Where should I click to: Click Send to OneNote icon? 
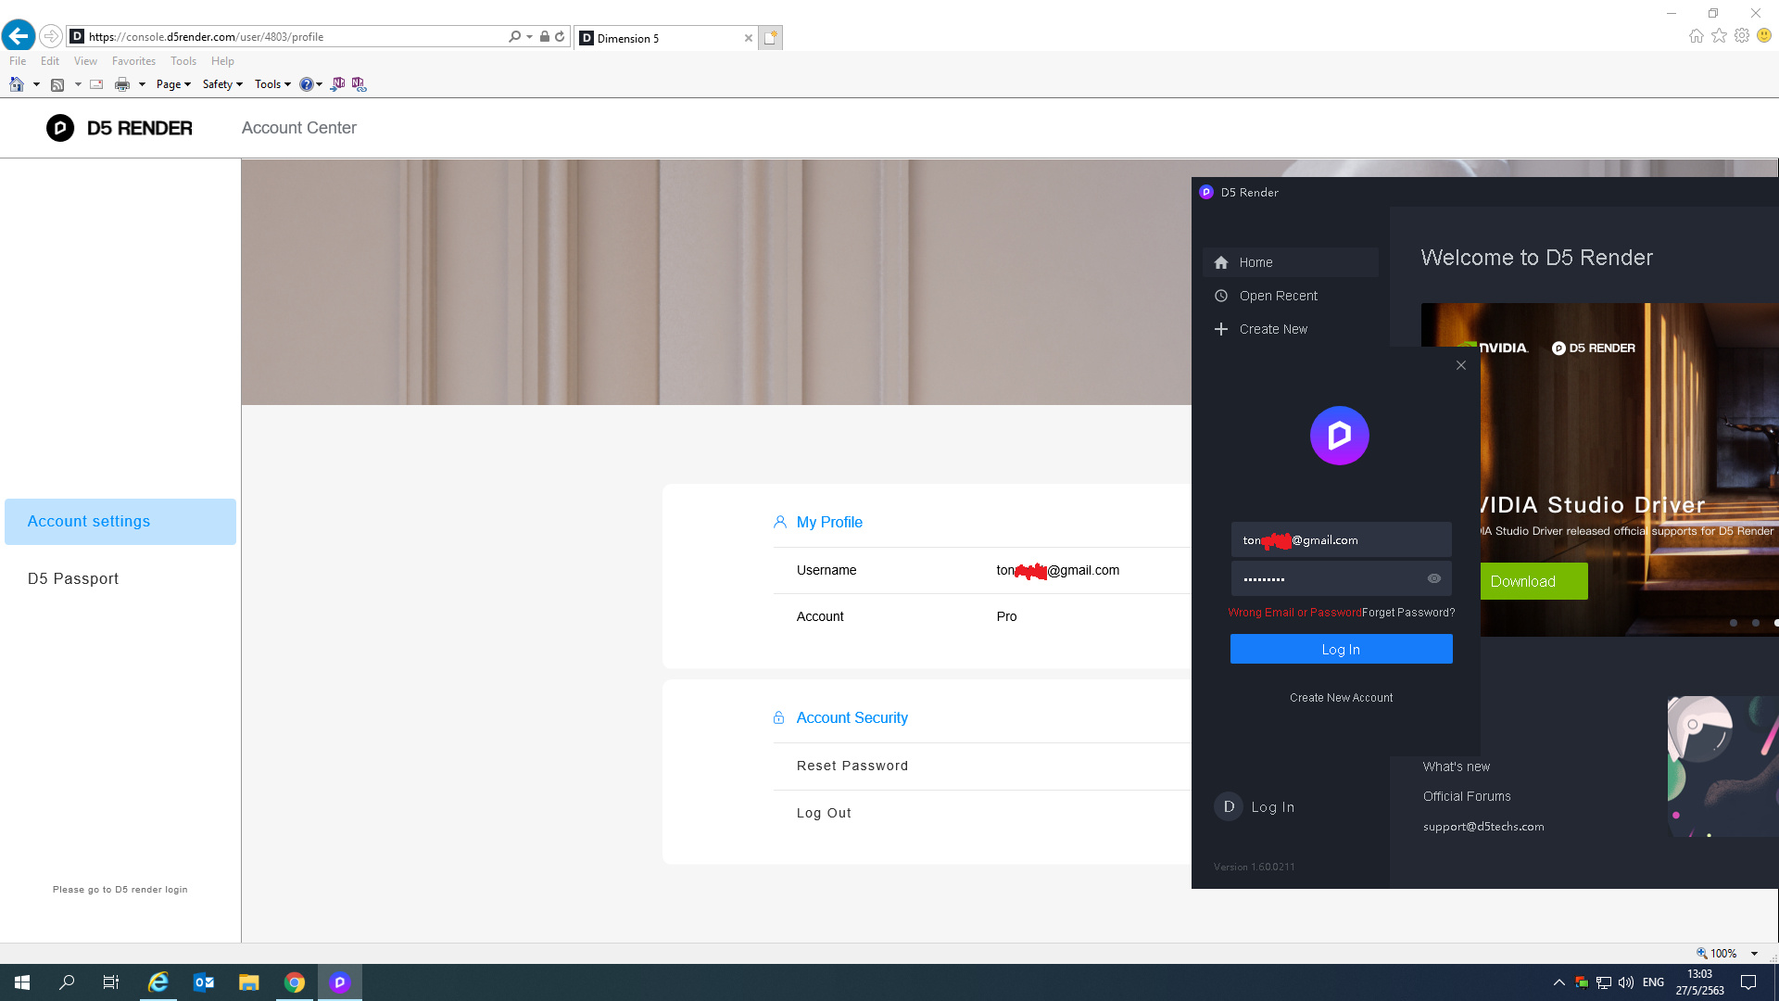point(338,84)
